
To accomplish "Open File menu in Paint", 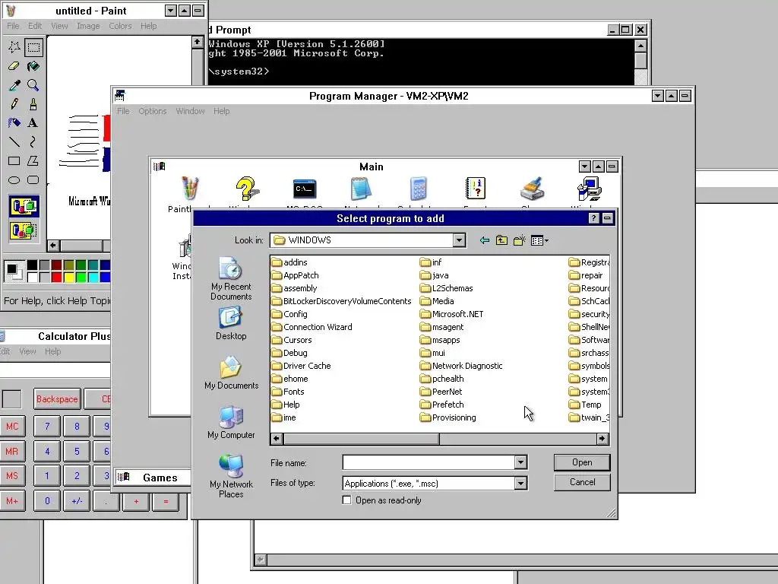I will click(13, 26).
